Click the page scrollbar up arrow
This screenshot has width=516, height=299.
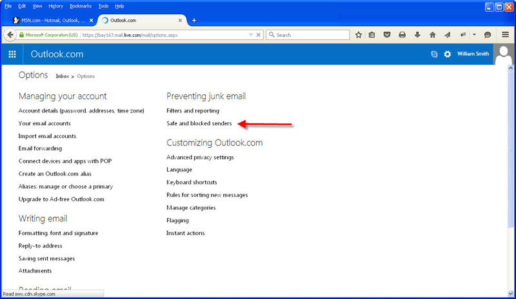coord(510,68)
